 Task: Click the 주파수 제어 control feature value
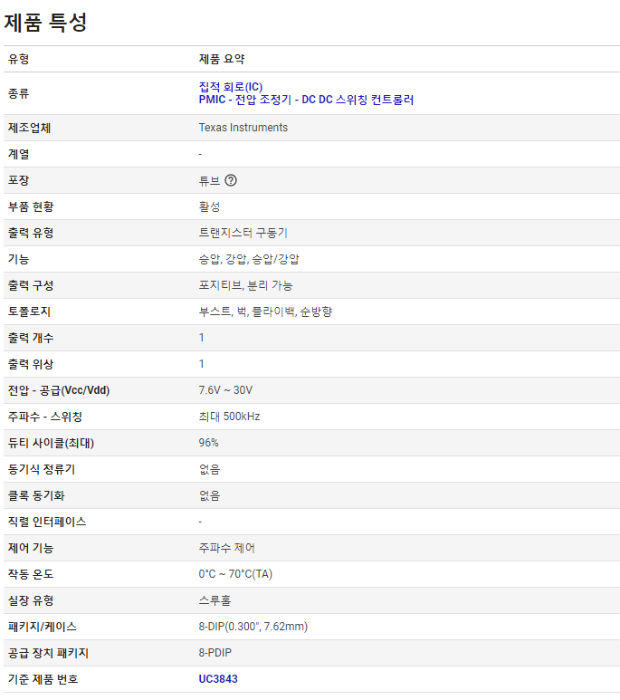(x=227, y=548)
